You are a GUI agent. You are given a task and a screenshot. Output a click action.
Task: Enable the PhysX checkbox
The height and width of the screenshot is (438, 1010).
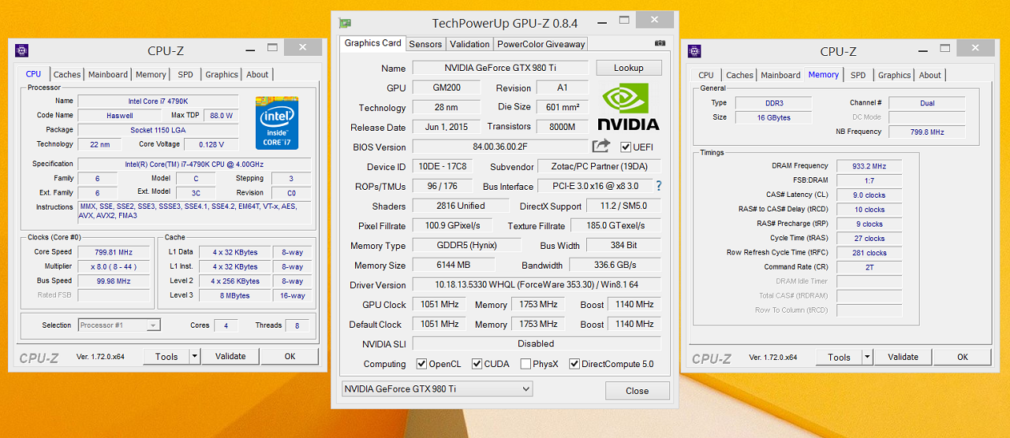pyautogui.click(x=526, y=364)
